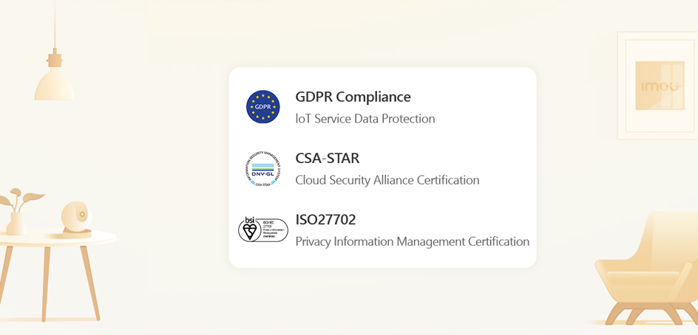Click Cloud Security Alliance Certification text
Screen dimensions: 698x335
click(387, 180)
